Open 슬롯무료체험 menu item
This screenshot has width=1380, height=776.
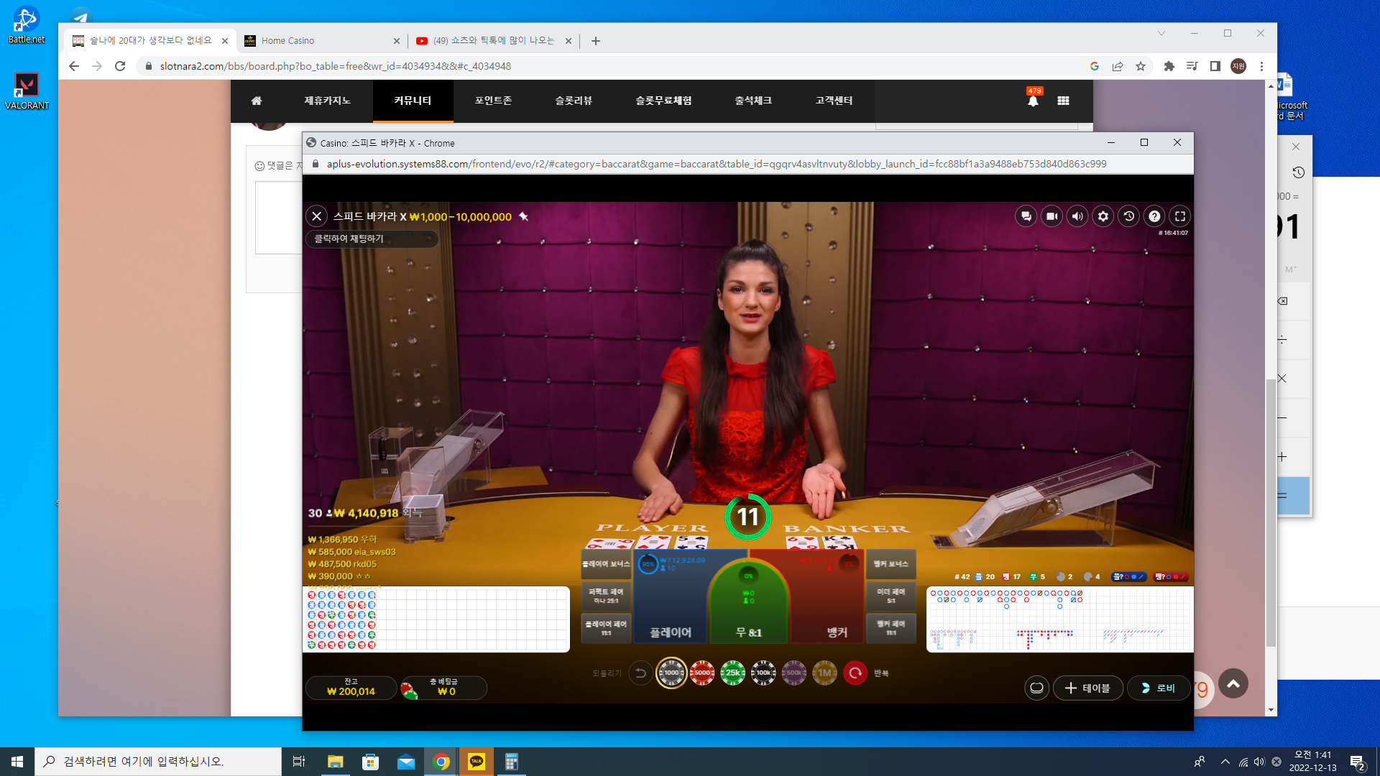[x=663, y=101]
